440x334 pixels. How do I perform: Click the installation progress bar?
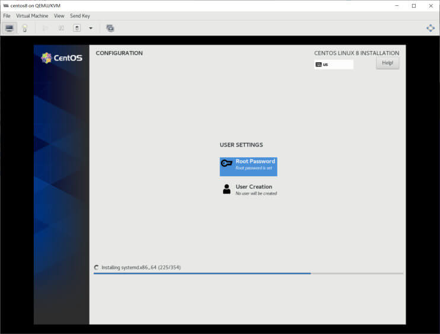pyautogui.click(x=248, y=273)
